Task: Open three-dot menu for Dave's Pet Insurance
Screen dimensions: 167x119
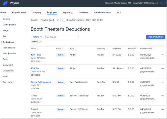Action: 162,82
